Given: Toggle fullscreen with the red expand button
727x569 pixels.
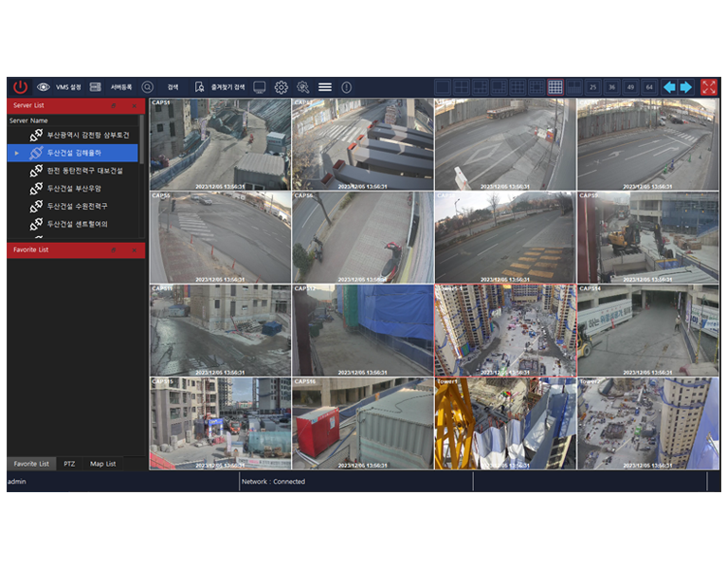Looking at the screenshot, I should tap(709, 86).
